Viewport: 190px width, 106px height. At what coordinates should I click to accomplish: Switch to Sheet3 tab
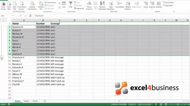(x=35, y=101)
